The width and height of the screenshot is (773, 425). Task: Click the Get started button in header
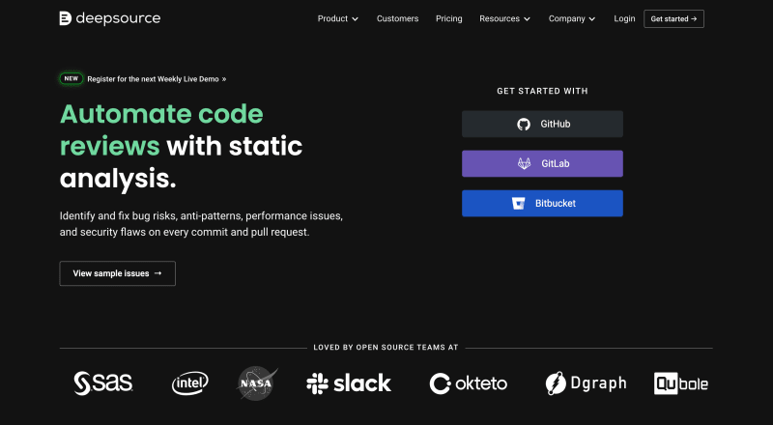pyautogui.click(x=673, y=18)
